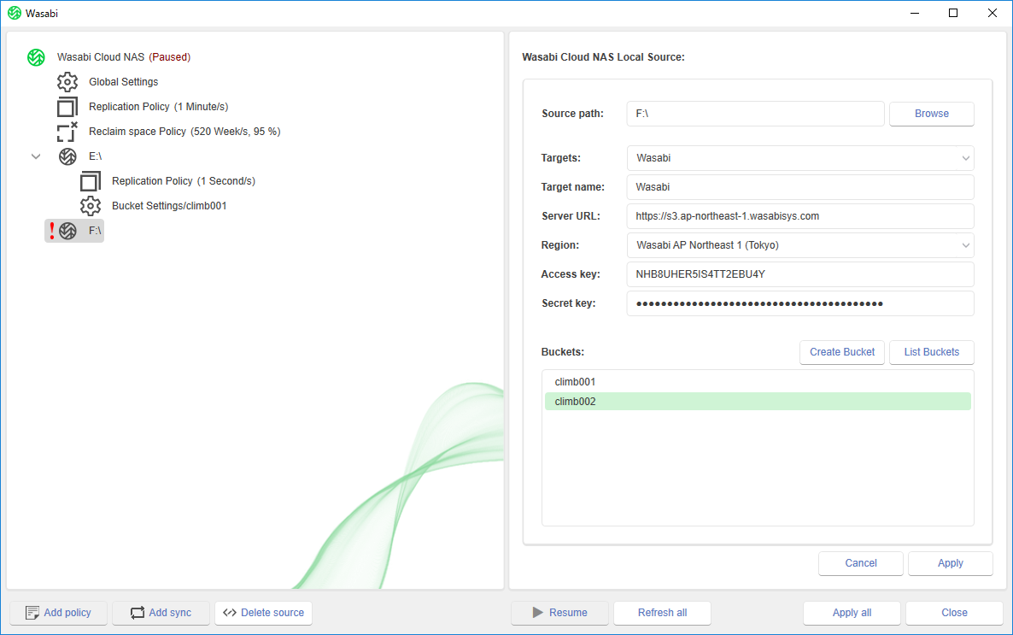Click the F:\ drive Wasabi icon
This screenshot has width=1013, height=635.
[x=67, y=231]
